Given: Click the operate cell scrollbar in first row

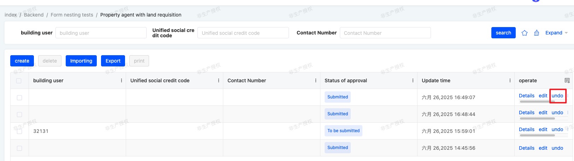Looking at the screenshot, I should coord(537,102).
